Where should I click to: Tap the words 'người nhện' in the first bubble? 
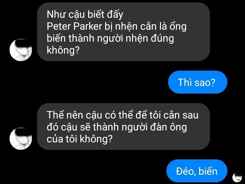pyautogui.click(x=122, y=39)
